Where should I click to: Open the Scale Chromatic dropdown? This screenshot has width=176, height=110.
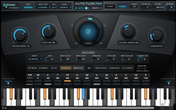(65, 7)
